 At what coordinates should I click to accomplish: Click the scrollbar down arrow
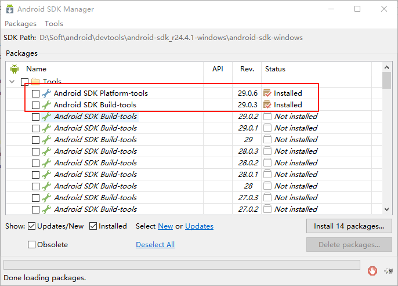[386, 209]
